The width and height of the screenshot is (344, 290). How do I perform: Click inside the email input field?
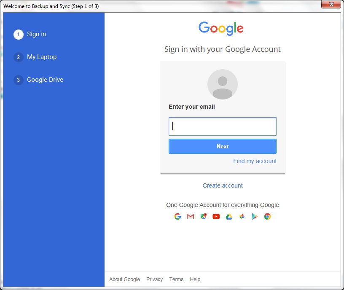(x=222, y=126)
